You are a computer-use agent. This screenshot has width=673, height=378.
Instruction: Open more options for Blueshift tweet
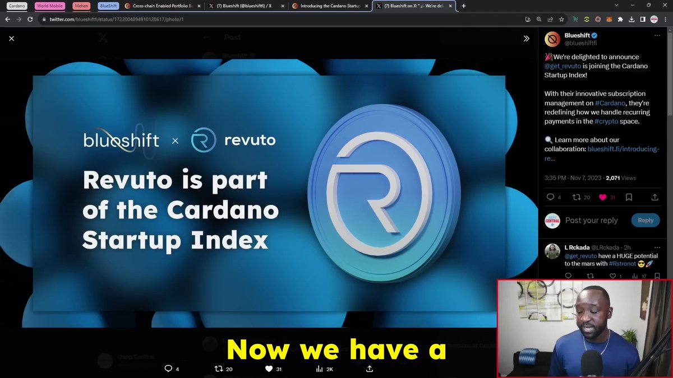[x=657, y=35]
